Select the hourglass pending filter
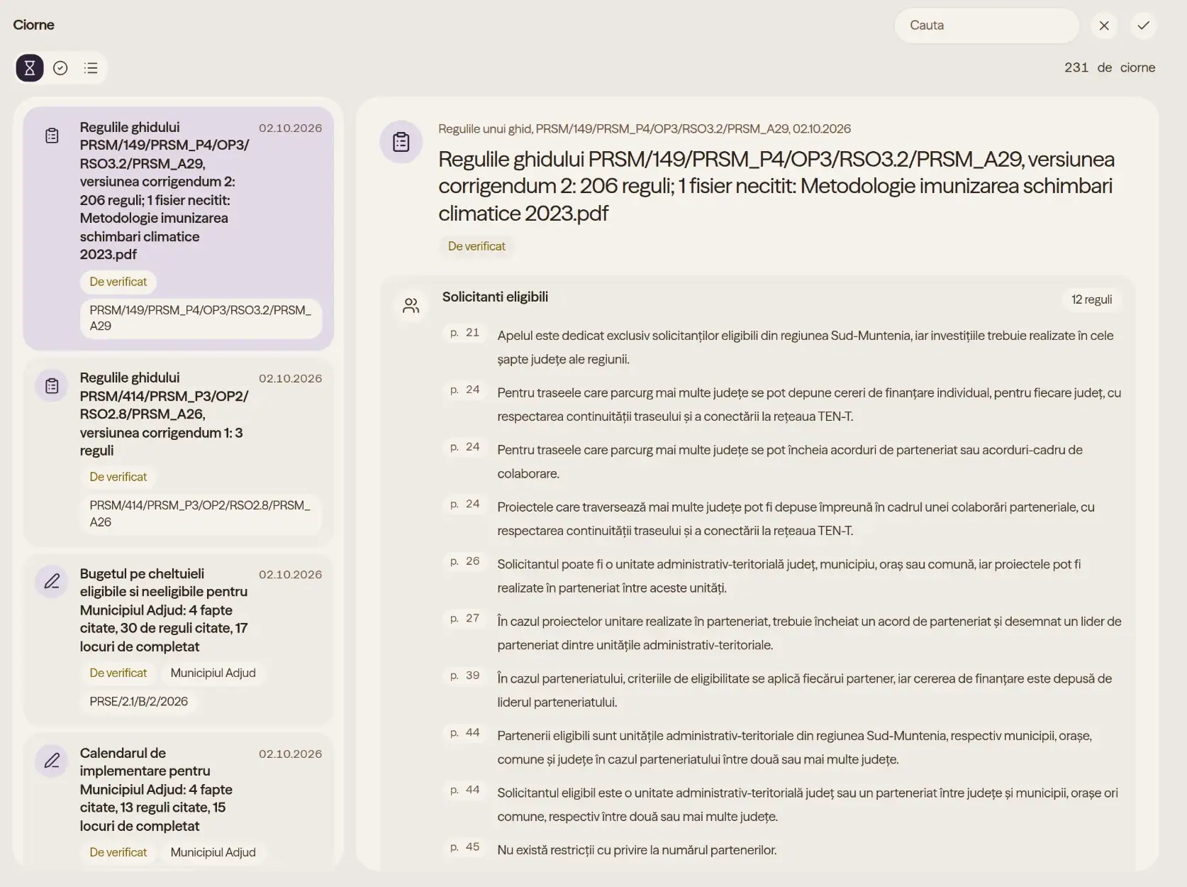This screenshot has width=1187, height=887. tap(30, 68)
